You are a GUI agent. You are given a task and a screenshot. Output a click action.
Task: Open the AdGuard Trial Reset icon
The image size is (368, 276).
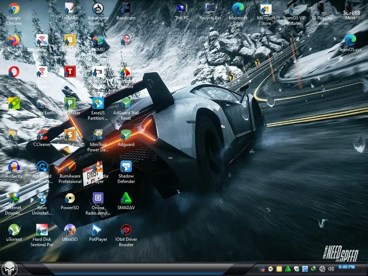point(126,103)
